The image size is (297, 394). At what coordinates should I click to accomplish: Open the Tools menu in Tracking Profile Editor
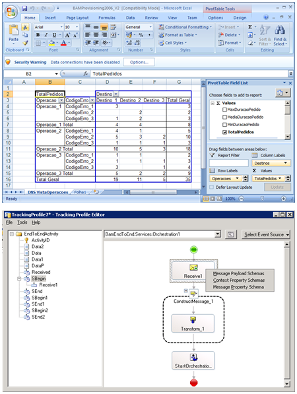tap(22, 222)
